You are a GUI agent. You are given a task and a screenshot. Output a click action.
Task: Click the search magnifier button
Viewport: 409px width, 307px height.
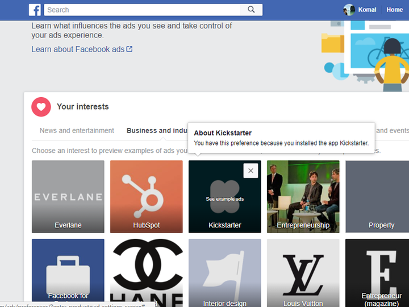click(251, 10)
